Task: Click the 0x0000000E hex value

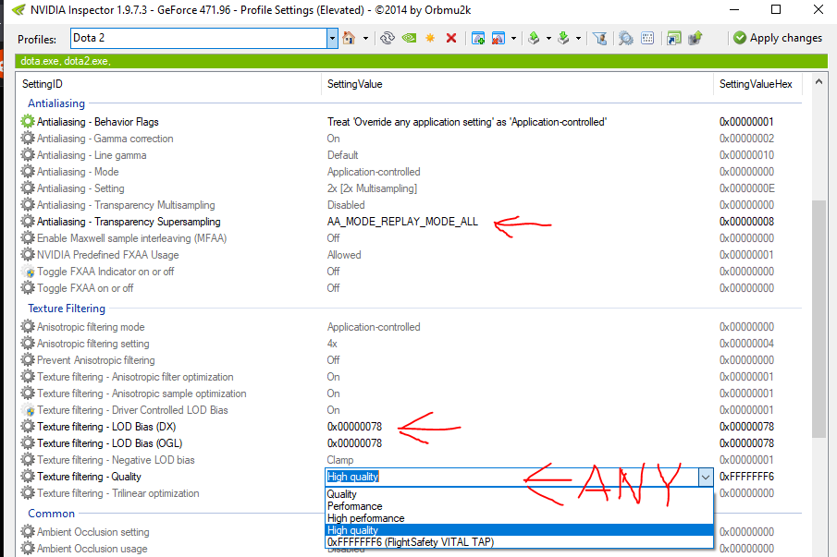Action: [x=746, y=188]
